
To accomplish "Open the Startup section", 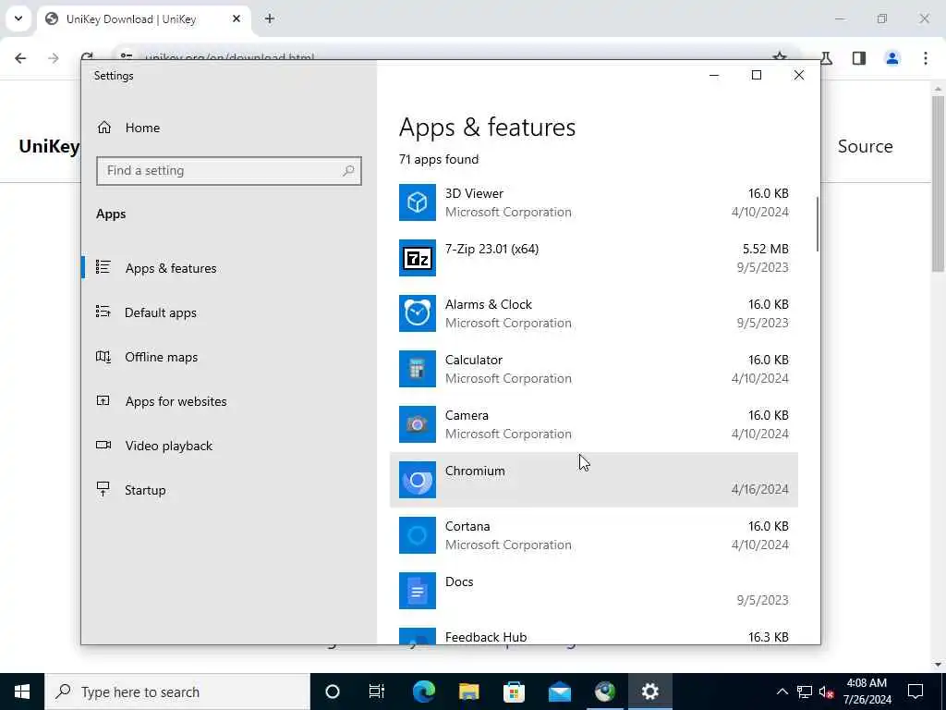I will click(229, 490).
